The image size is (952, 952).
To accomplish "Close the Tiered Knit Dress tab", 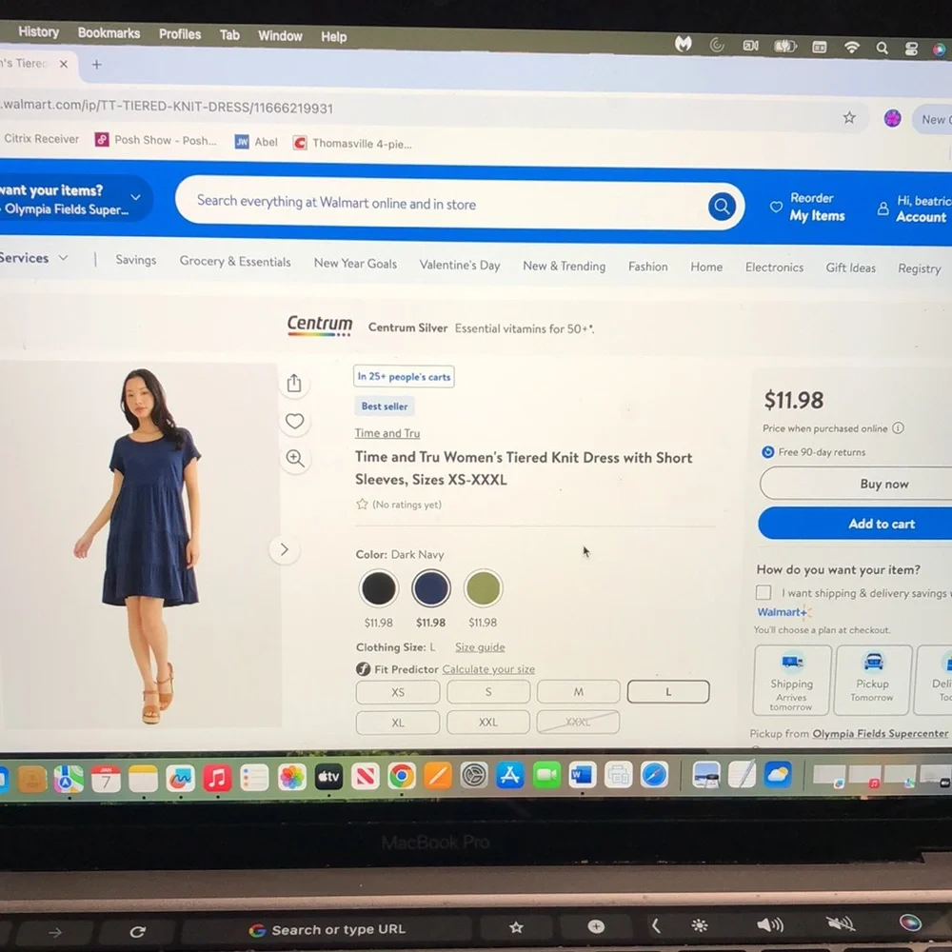I will pyautogui.click(x=64, y=64).
